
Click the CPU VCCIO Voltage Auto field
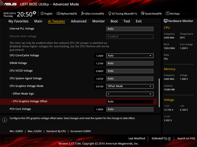(130, 71)
